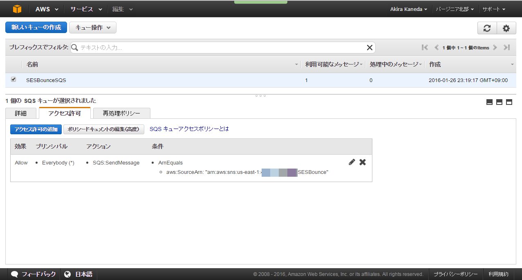The width and height of the screenshot is (522, 280).
Task: Click the Allow effect cell
Action: pyautogui.click(x=21, y=163)
